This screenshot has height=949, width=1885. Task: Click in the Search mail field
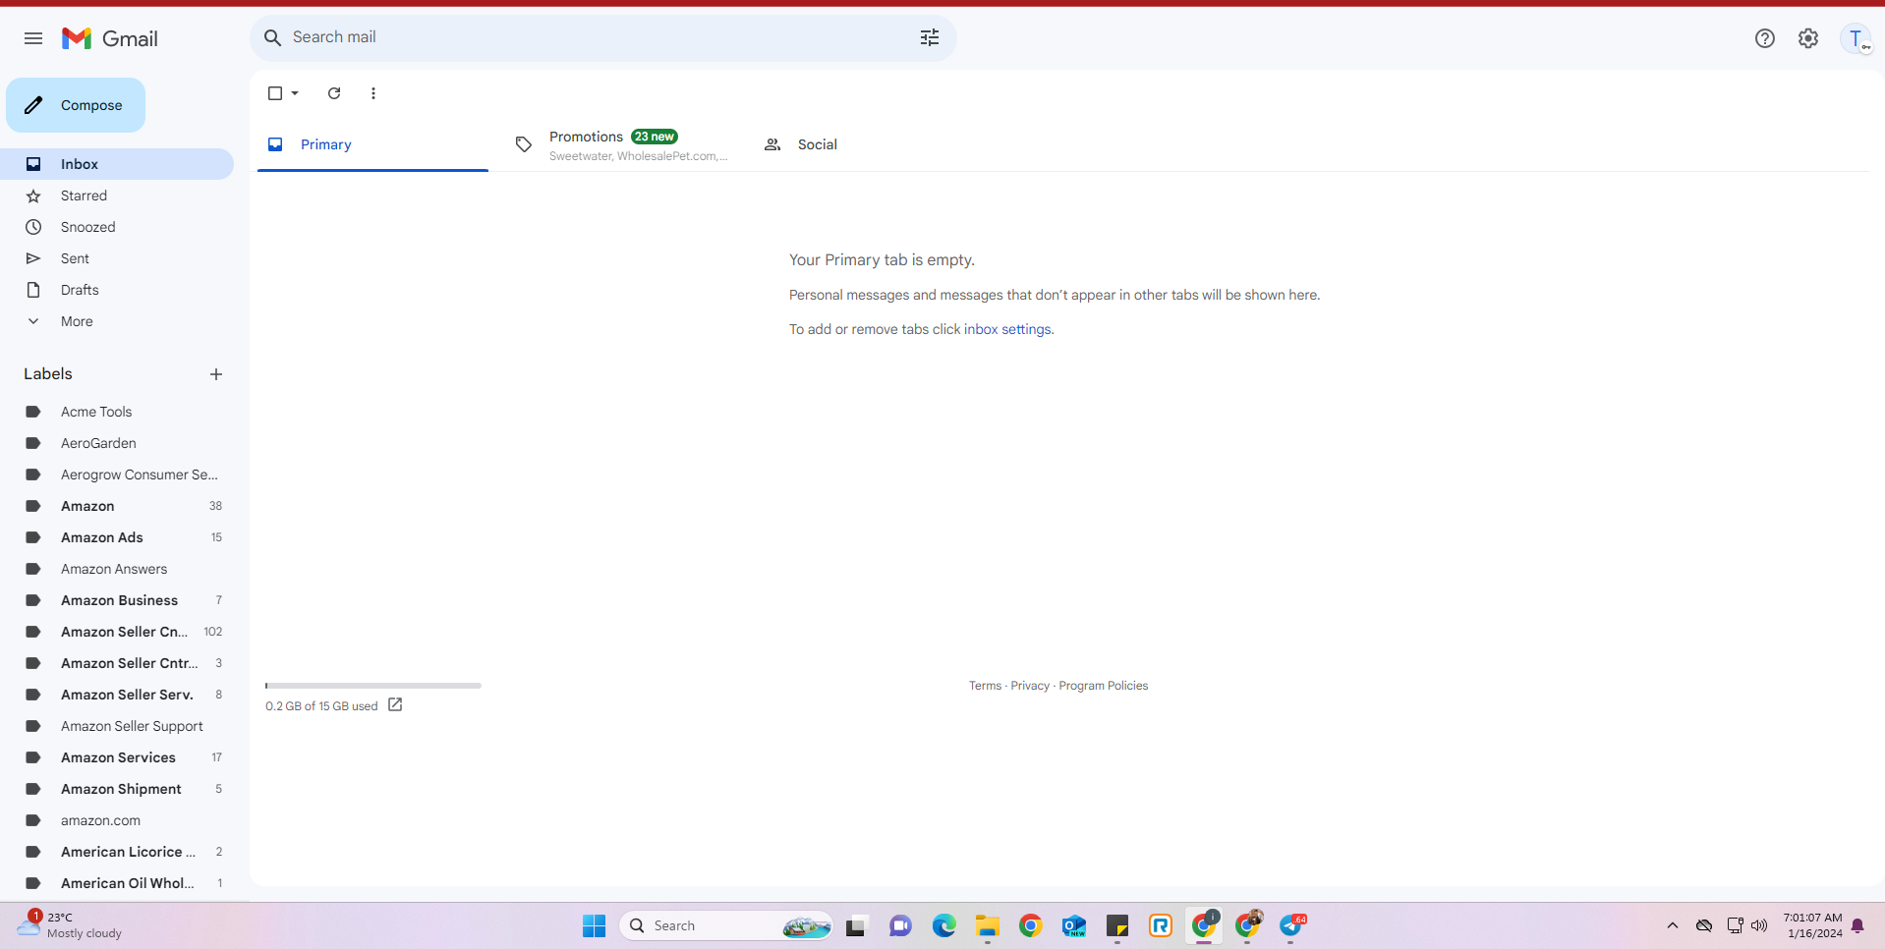click(x=601, y=37)
